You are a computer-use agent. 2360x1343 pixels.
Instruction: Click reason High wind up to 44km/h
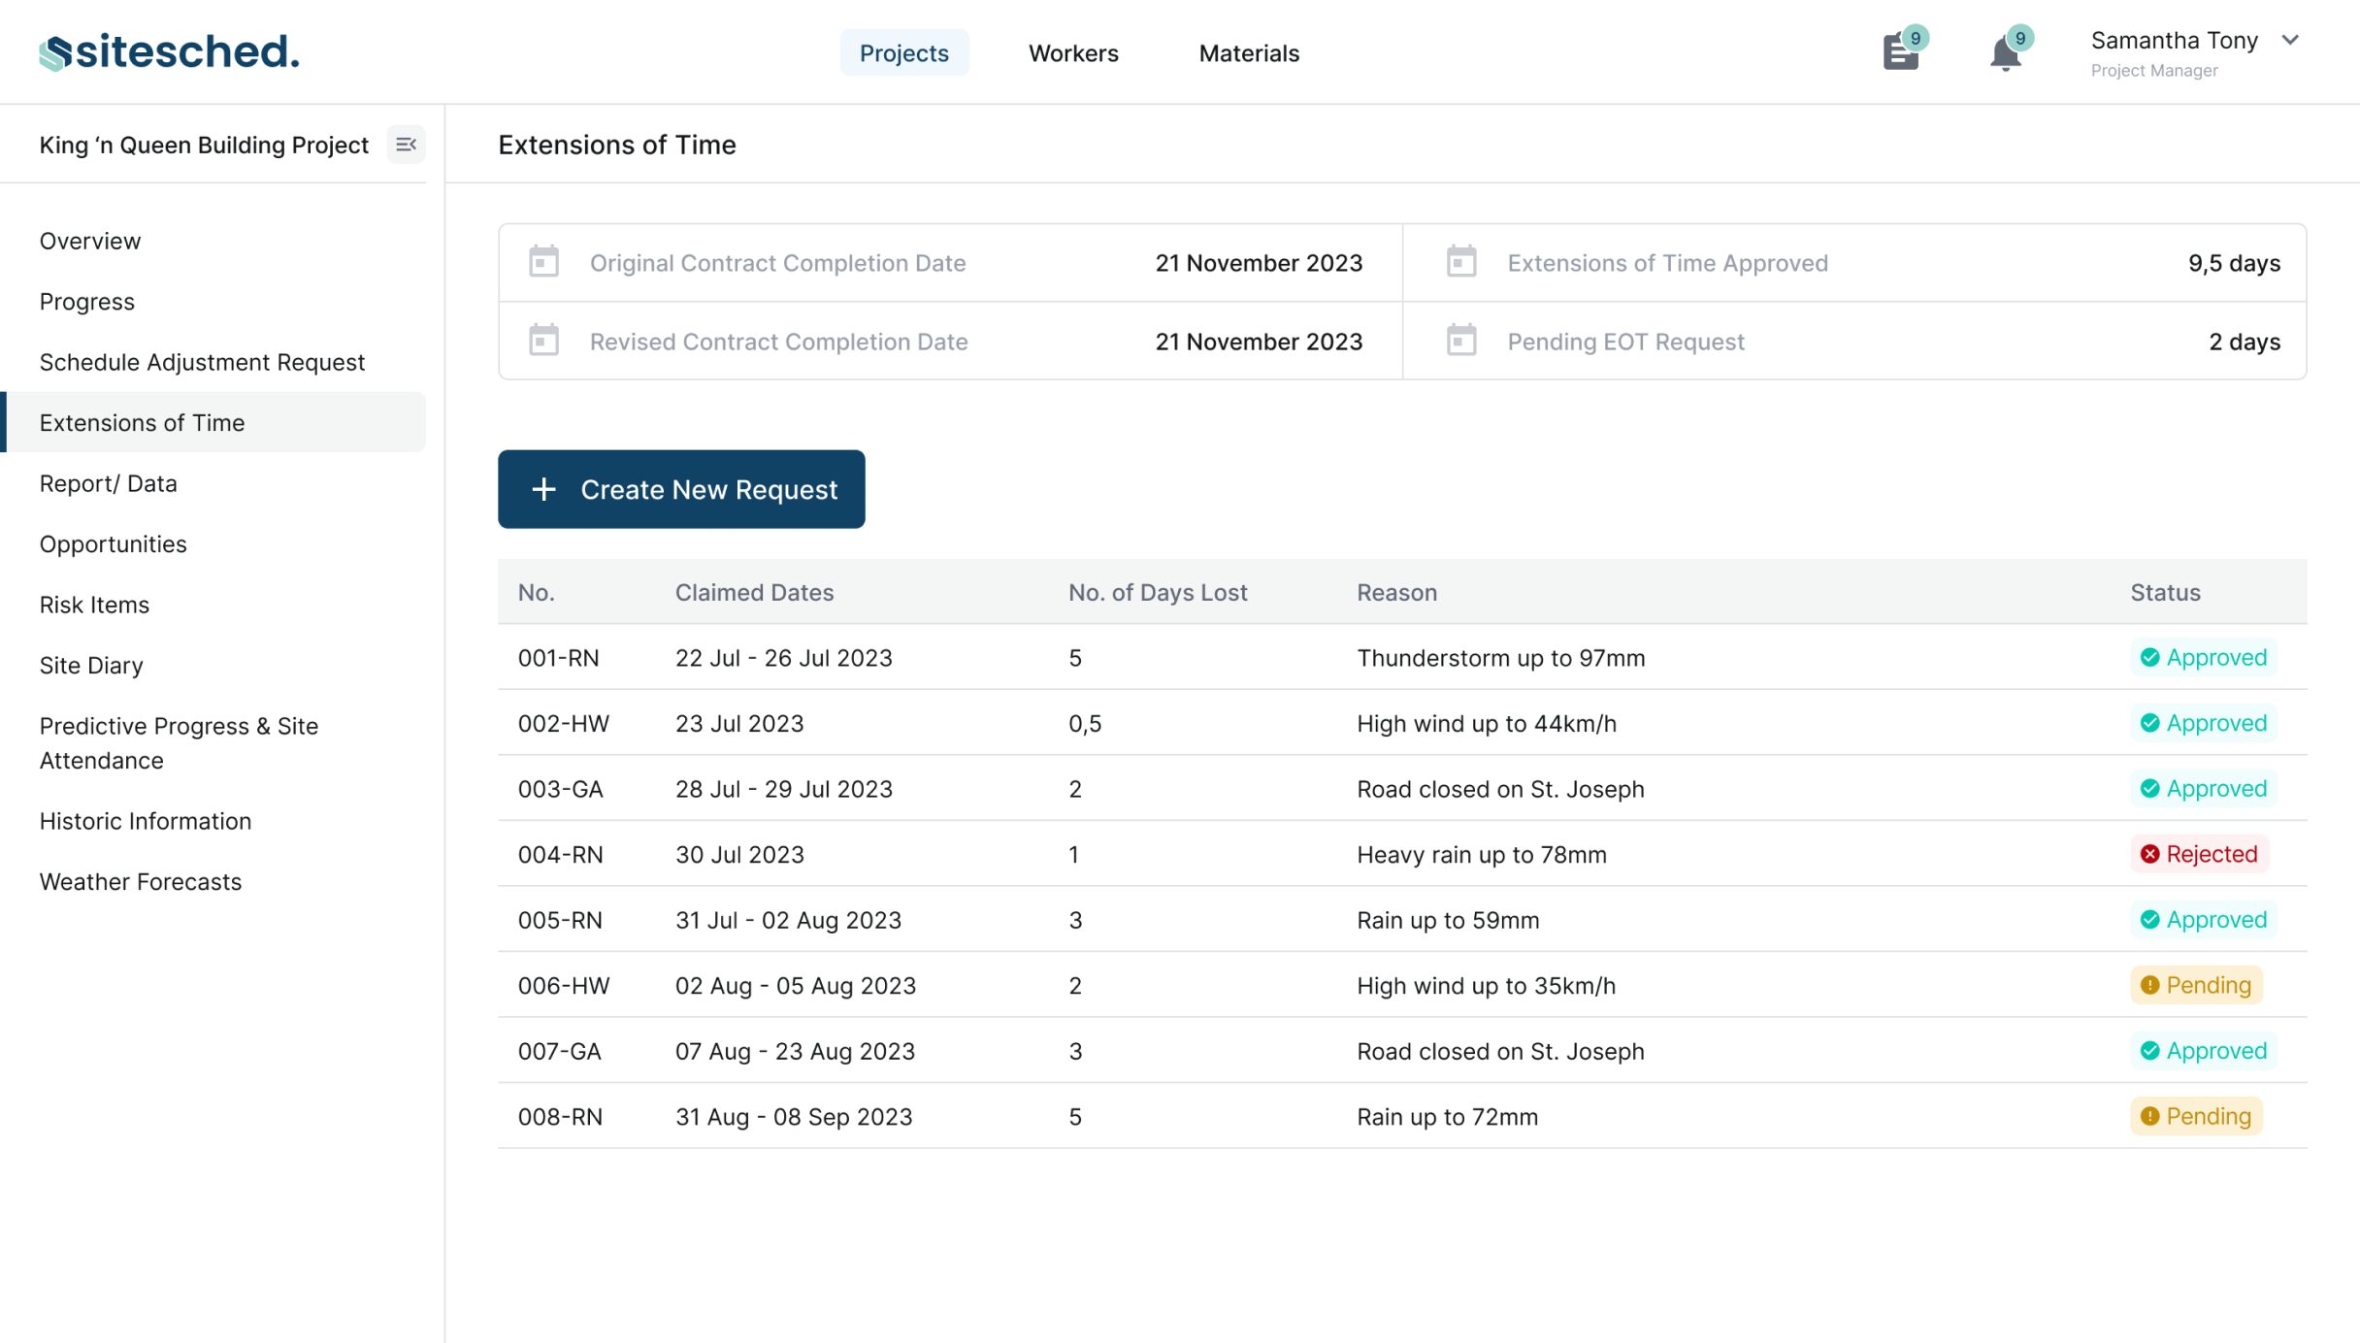click(x=1487, y=724)
